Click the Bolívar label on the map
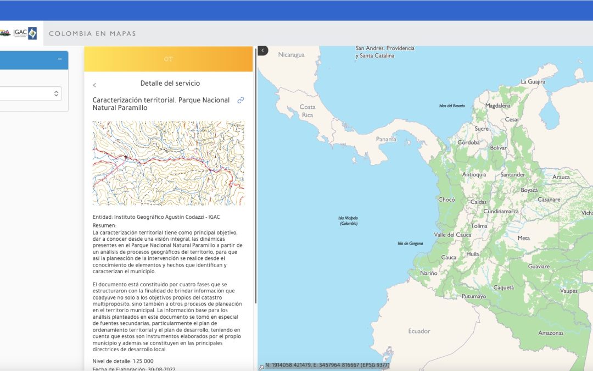The image size is (593, 371). click(x=498, y=148)
